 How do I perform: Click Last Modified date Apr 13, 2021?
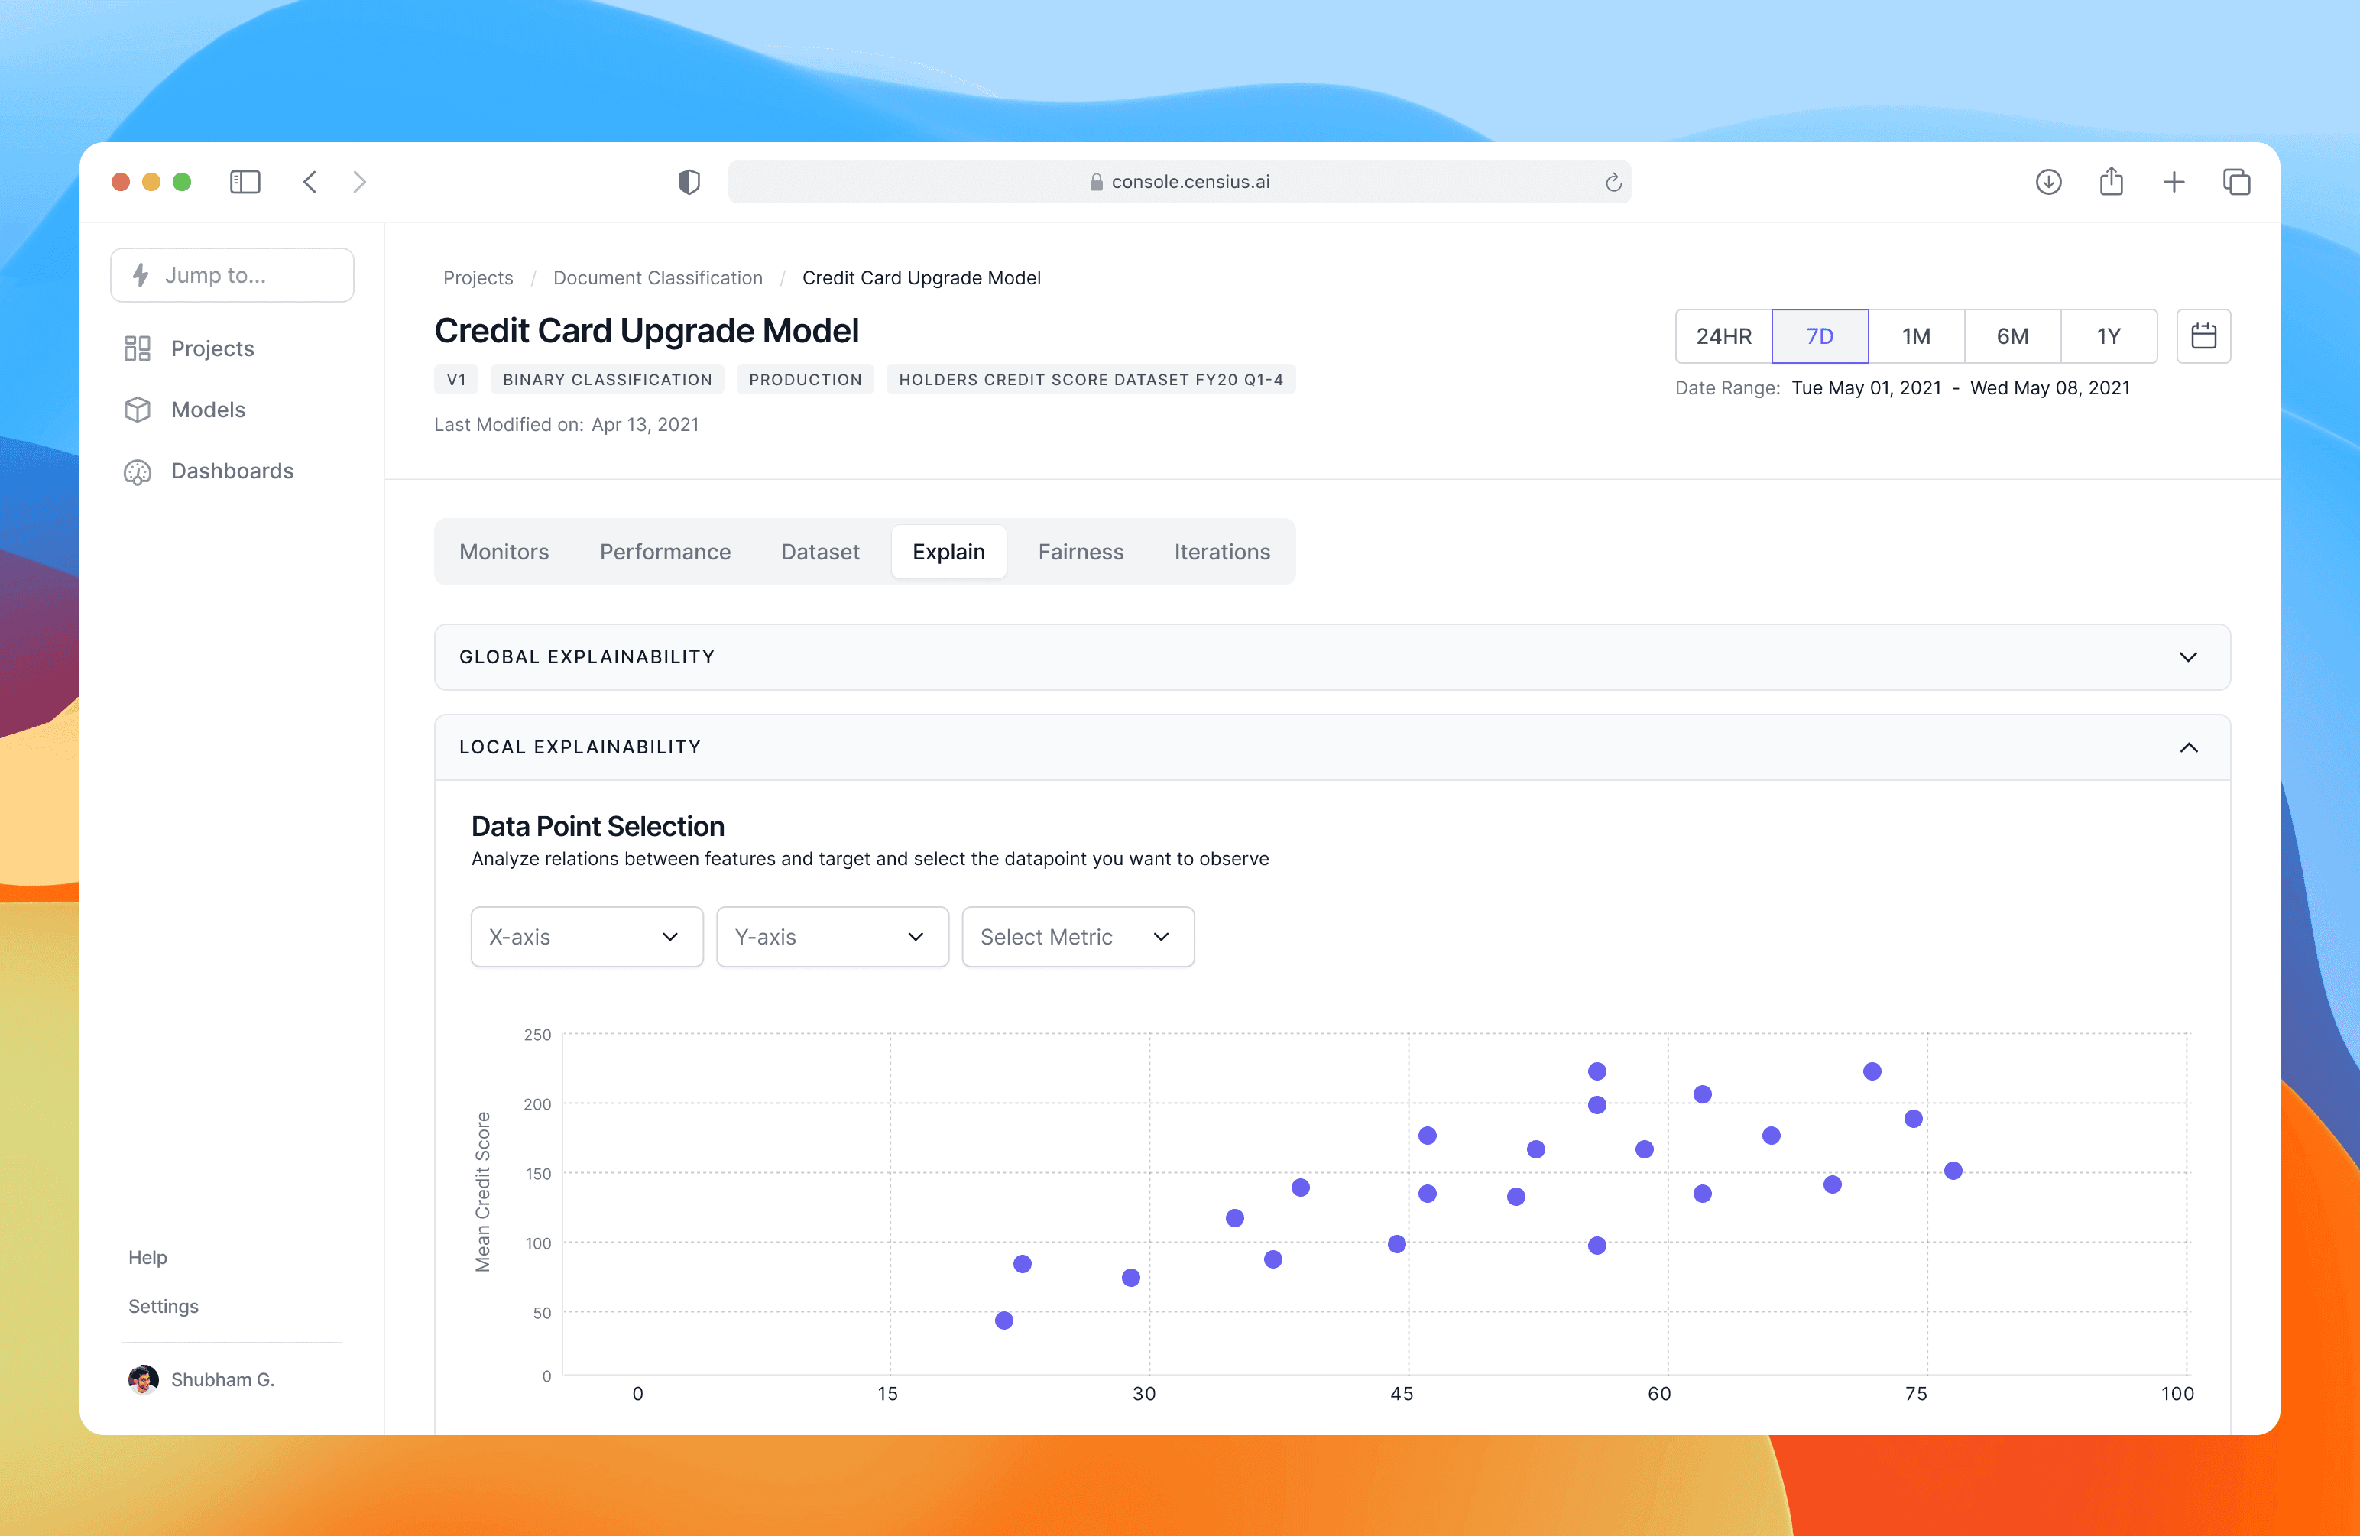click(644, 424)
